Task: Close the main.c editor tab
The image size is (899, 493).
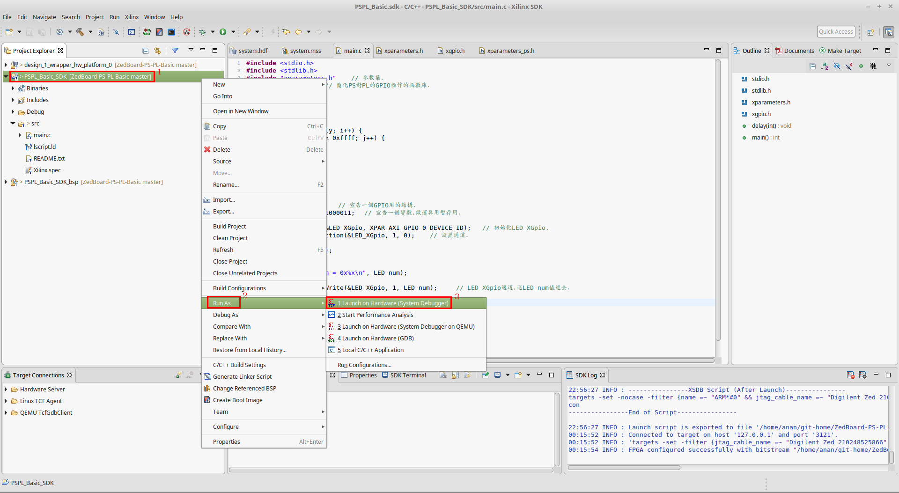Action: pos(367,51)
